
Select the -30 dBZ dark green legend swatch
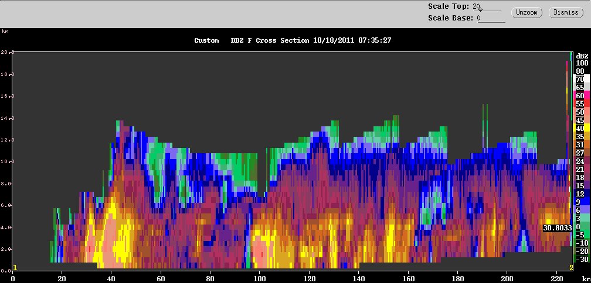tap(581, 260)
